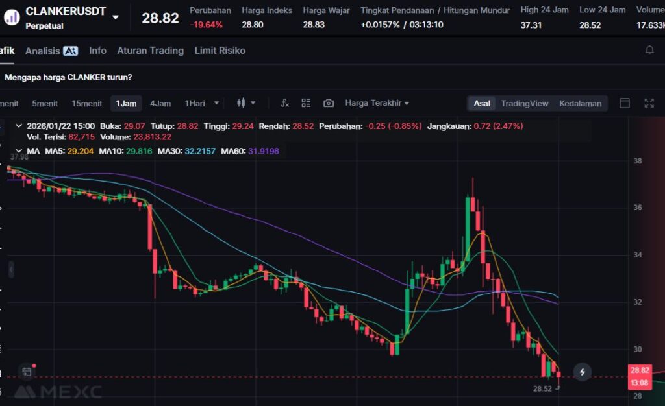665x406 pixels.
Task: Open the indicators (fx) menu
Action: click(284, 103)
